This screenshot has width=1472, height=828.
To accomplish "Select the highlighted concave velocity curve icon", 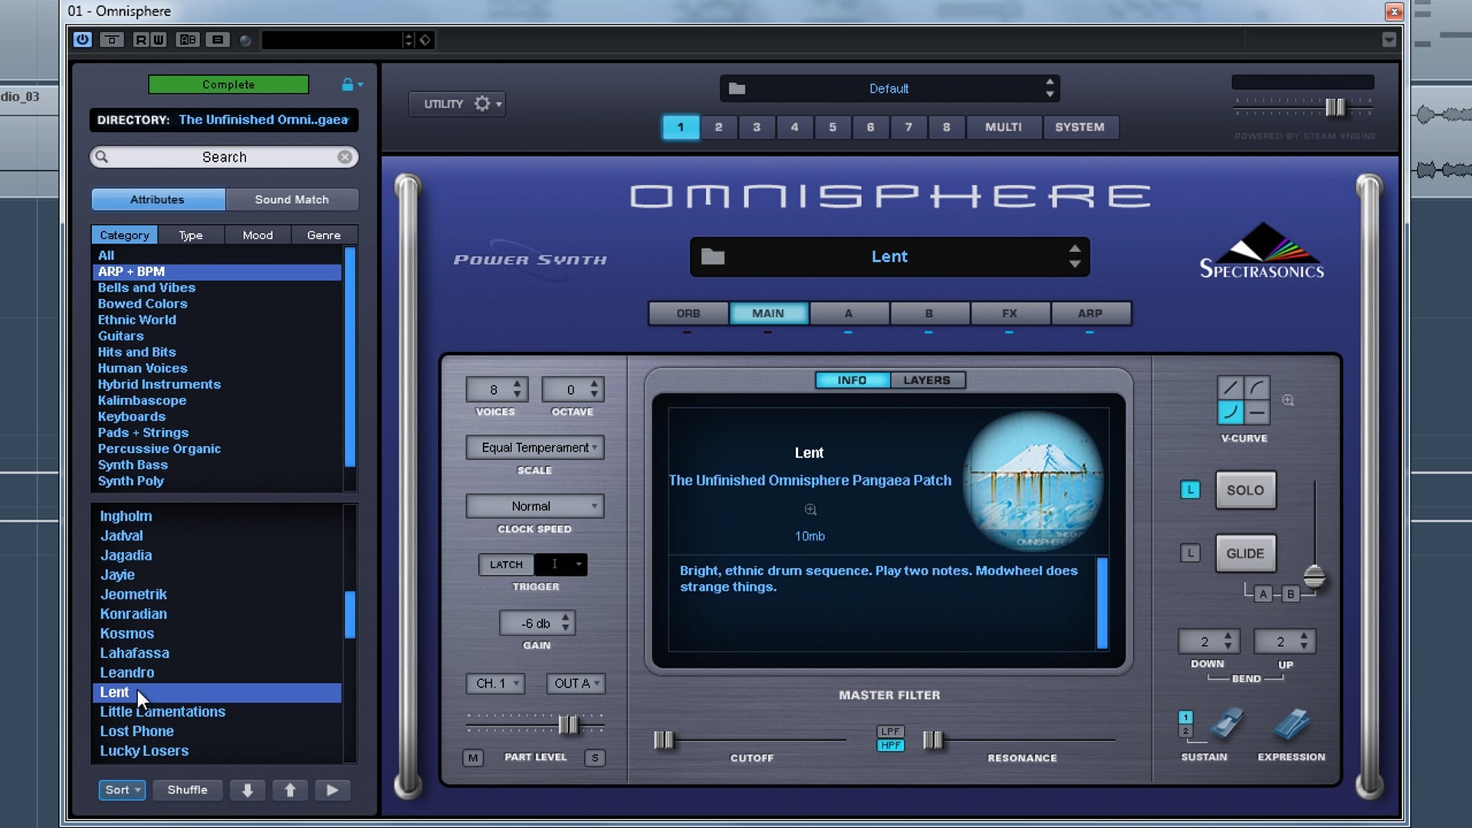I will (x=1230, y=412).
